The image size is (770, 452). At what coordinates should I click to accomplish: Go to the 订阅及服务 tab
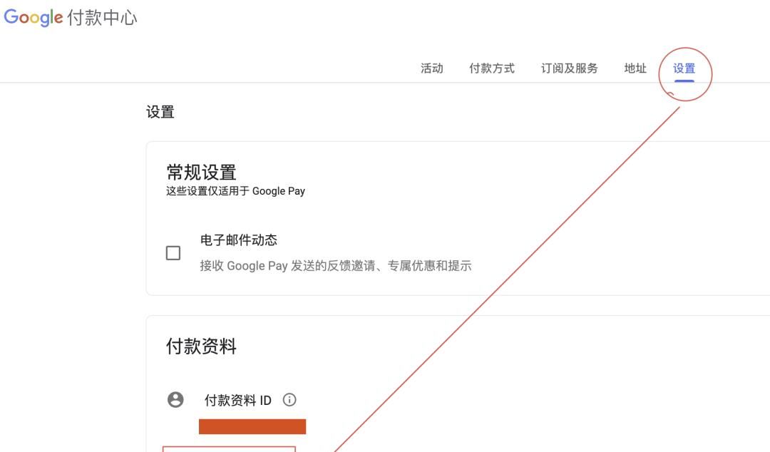569,68
